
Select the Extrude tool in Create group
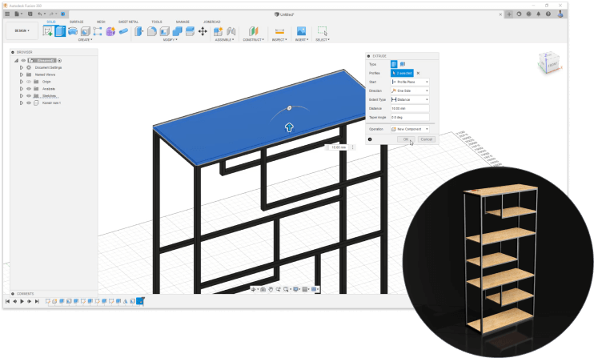pos(60,31)
